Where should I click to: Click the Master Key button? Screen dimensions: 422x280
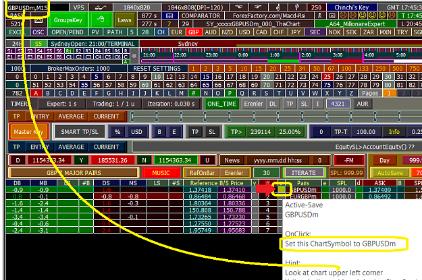click(x=28, y=132)
